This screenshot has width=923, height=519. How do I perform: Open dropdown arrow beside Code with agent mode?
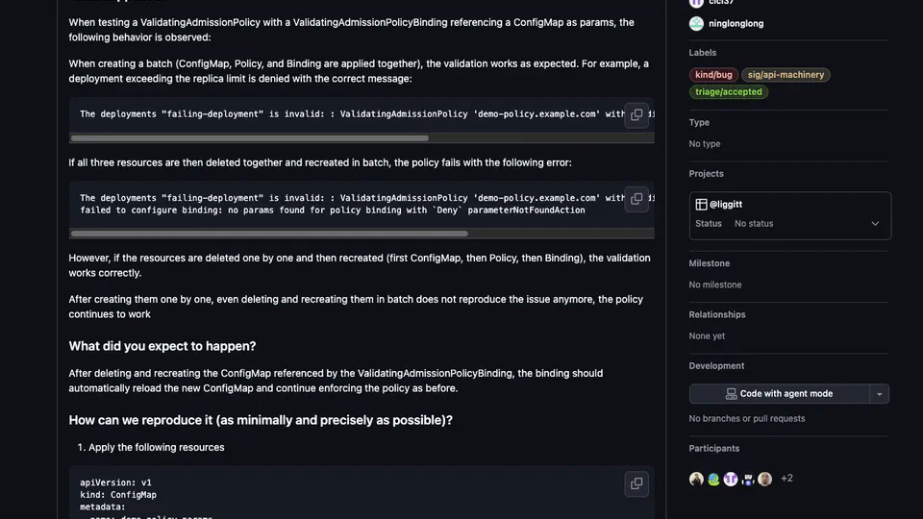[879, 394]
